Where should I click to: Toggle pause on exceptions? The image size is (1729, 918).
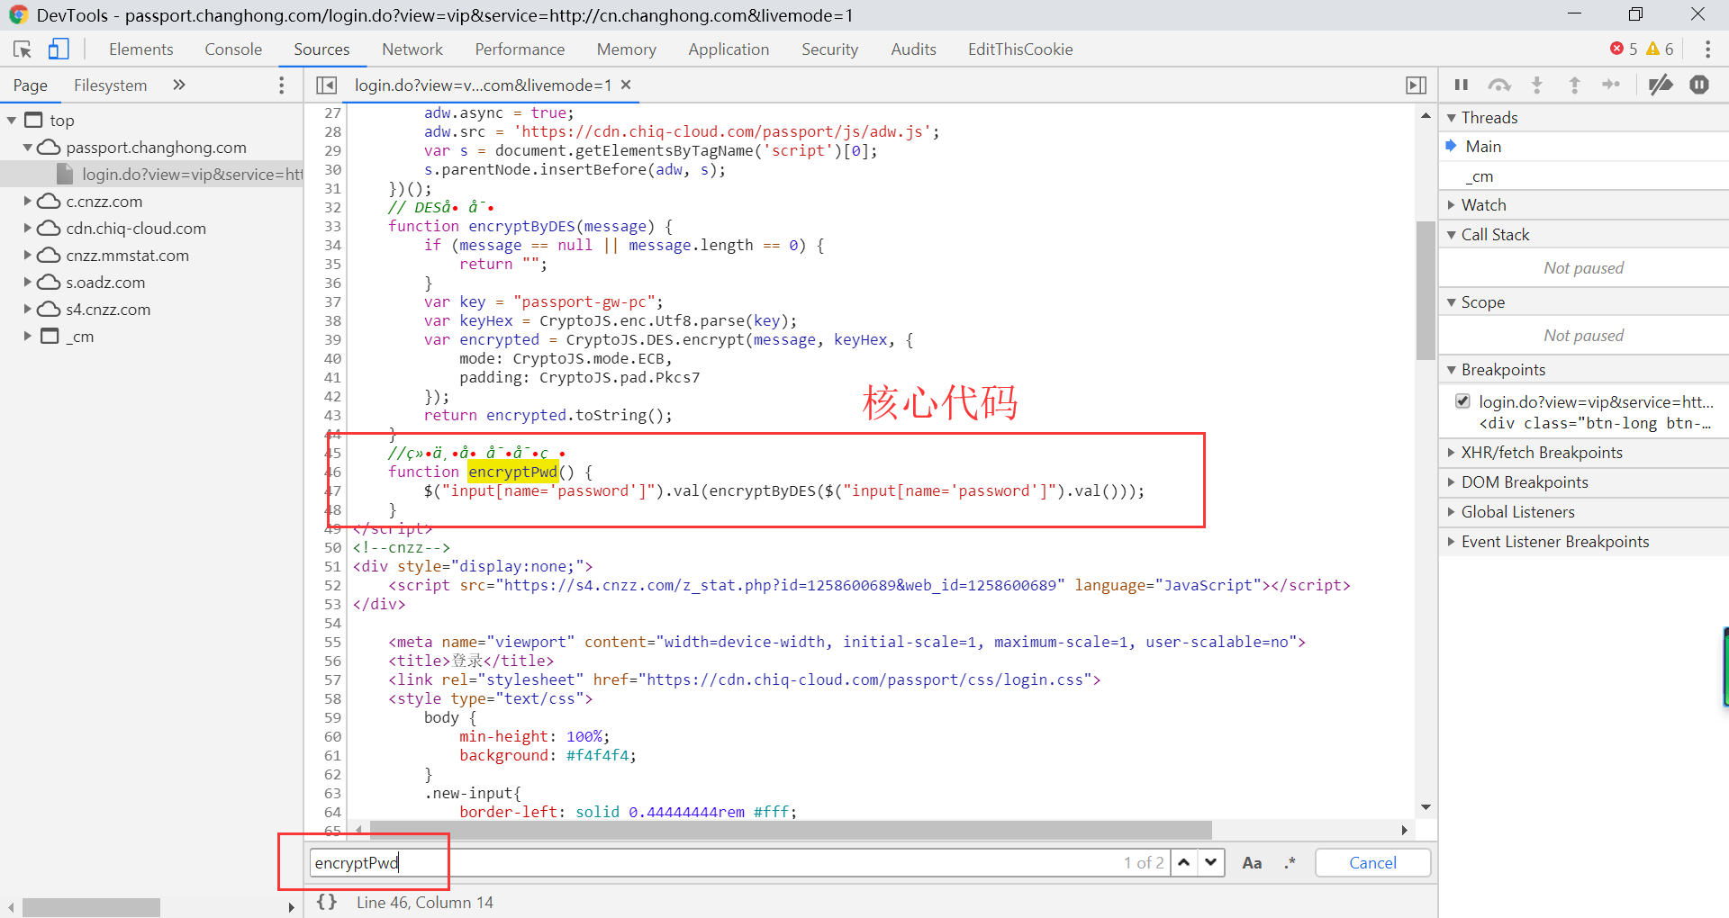click(x=1699, y=85)
